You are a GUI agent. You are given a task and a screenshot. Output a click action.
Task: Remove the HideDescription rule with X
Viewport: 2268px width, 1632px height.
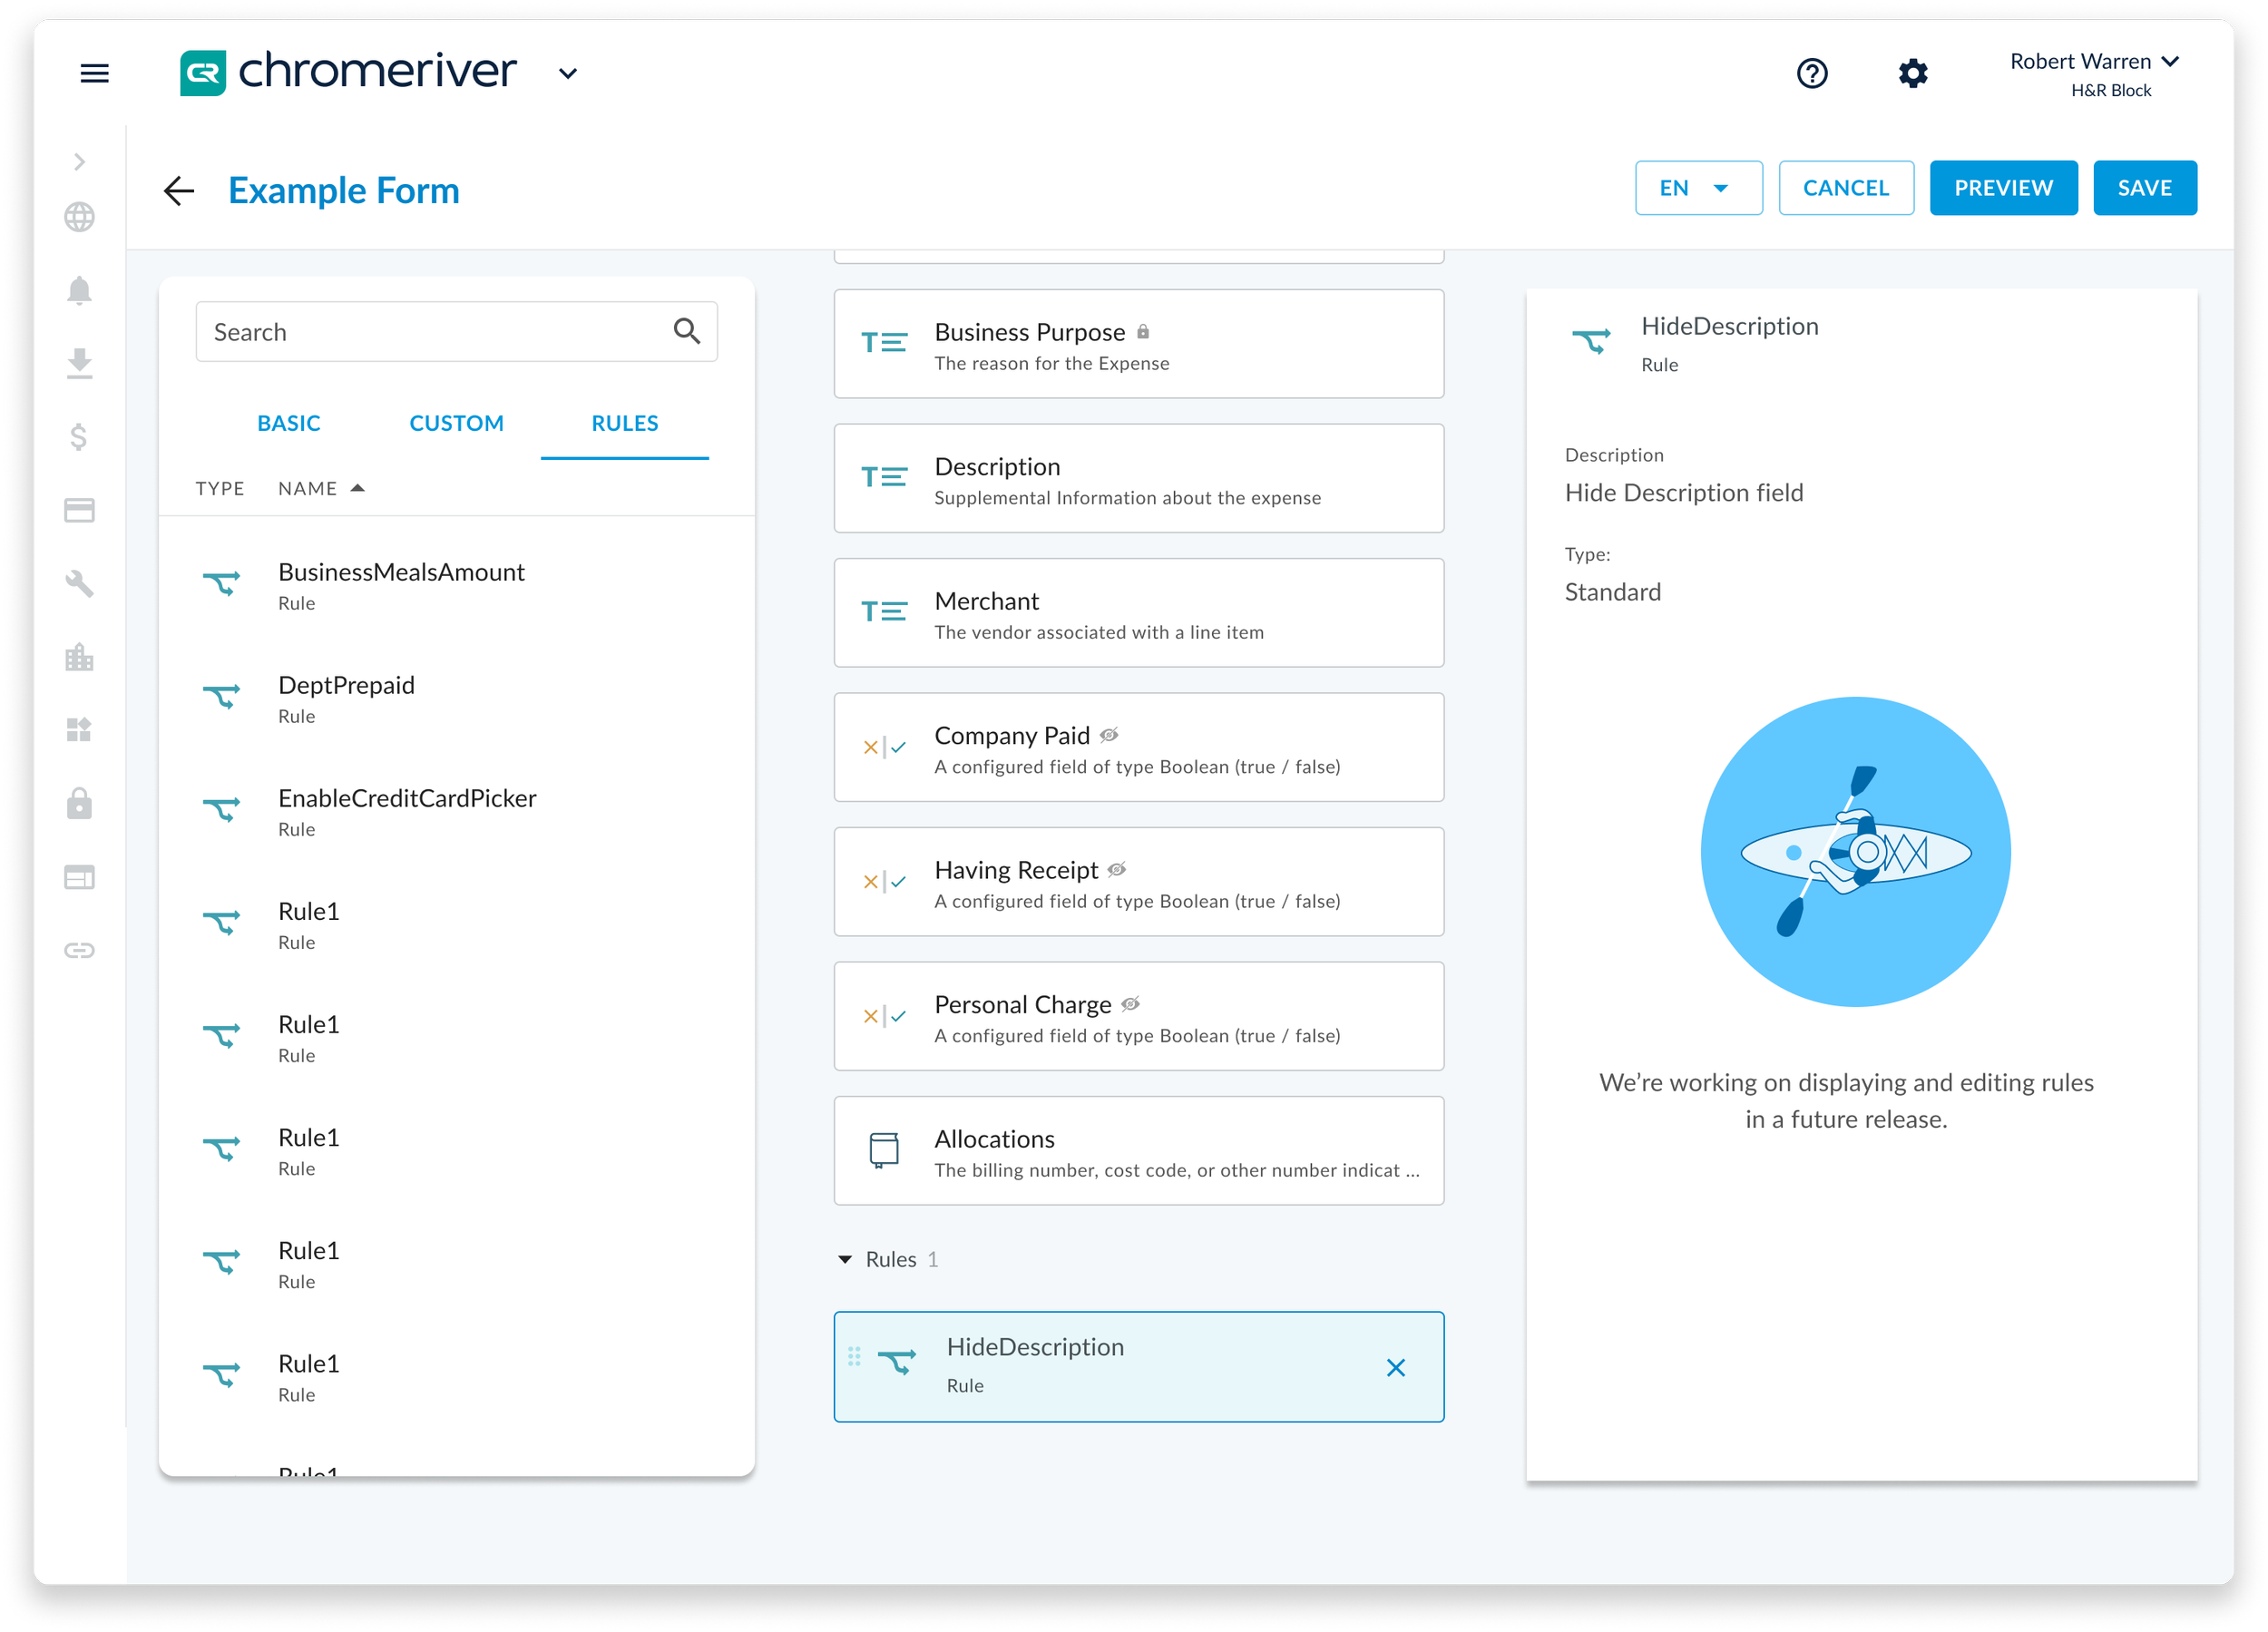click(1395, 1367)
